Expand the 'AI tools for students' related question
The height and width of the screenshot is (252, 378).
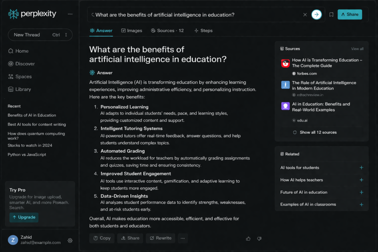pyautogui.click(x=361, y=168)
